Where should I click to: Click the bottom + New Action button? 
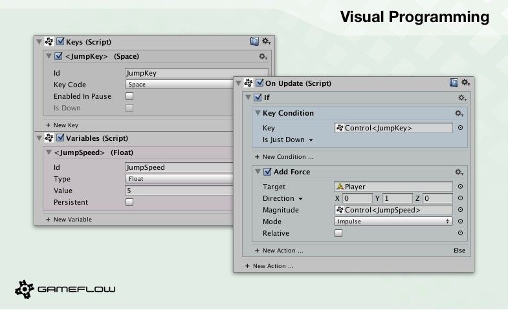269,266
